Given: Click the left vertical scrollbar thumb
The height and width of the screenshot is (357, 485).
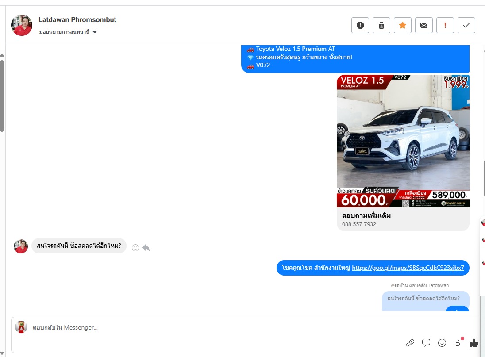Looking at the screenshot, I should point(2,96).
